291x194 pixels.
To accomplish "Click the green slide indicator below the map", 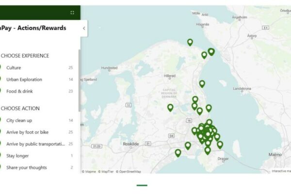I will point(142,185).
